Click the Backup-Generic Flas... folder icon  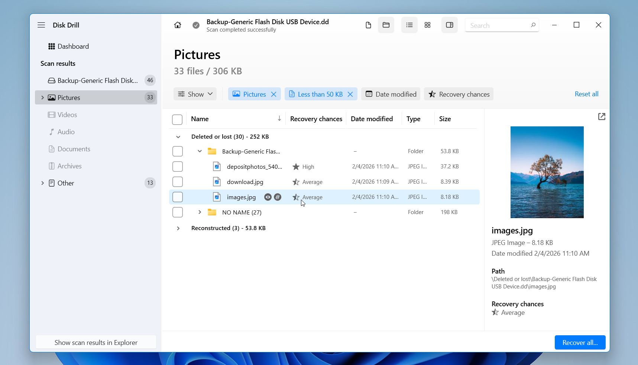point(212,151)
